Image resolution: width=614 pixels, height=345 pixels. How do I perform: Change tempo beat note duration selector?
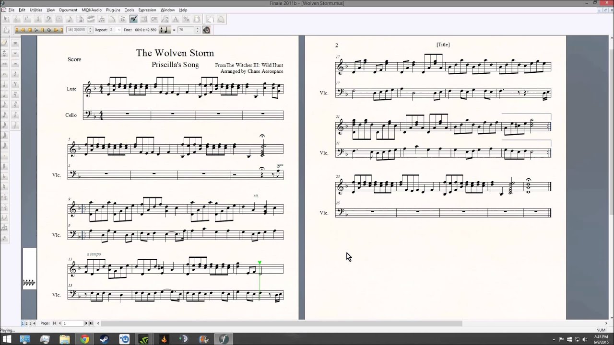click(165, 30)
